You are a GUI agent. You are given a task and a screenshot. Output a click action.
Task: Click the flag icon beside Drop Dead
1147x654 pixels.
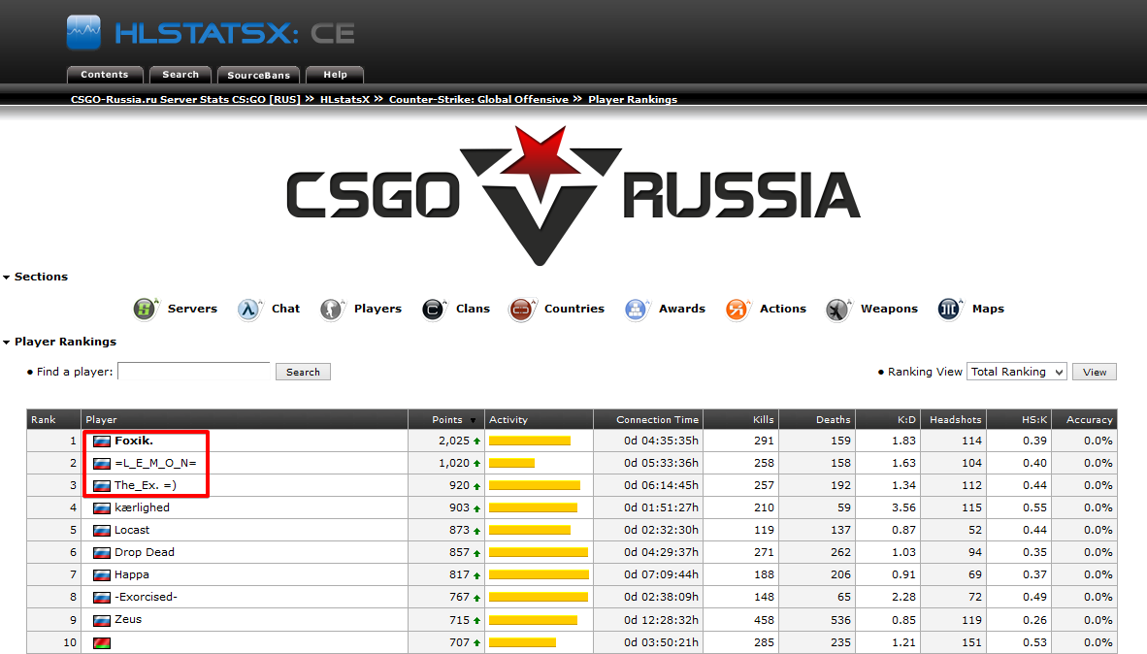tap(102, 553)
